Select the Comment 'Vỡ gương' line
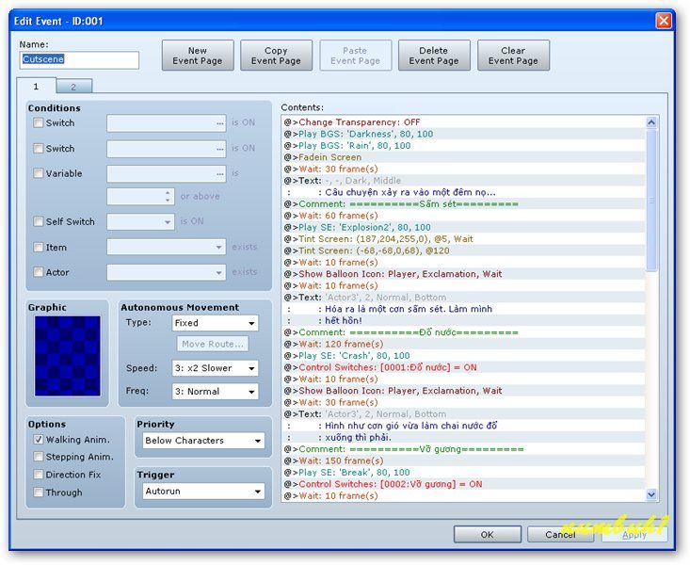Screen dimensions: 690x565 (x=464, y=449)
